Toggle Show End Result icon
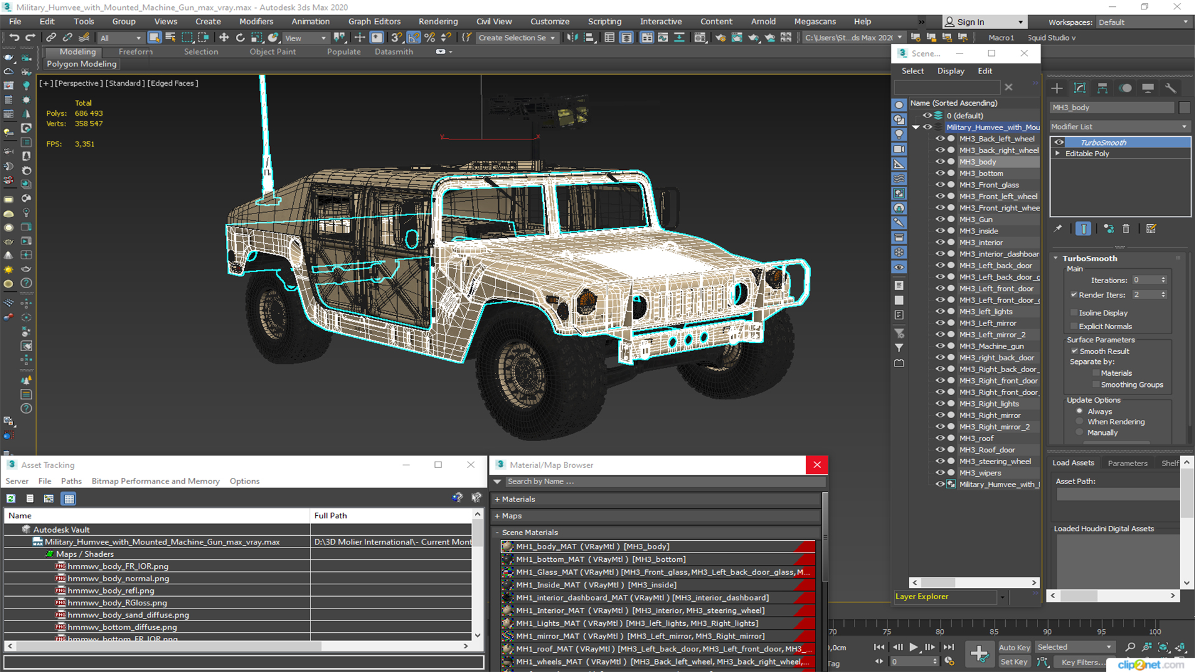1195x672 pixels. coord(1084,229)
